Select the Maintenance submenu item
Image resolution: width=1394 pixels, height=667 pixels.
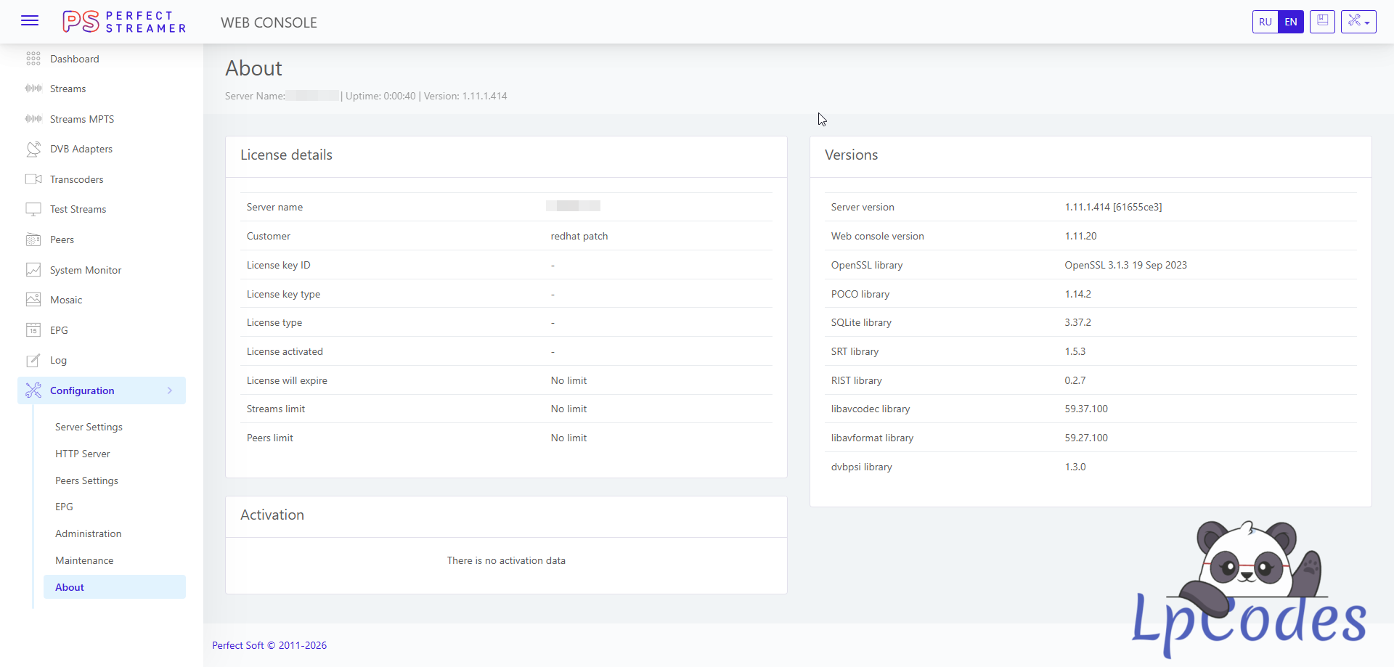(x=84, y=560)
